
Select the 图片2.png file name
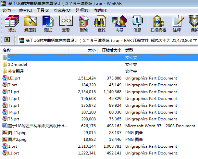click(17, 140)
